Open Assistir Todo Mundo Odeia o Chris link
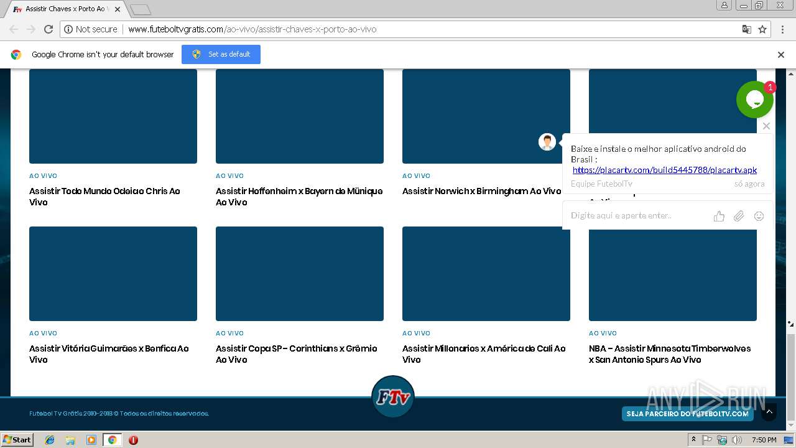 point(104,197)
